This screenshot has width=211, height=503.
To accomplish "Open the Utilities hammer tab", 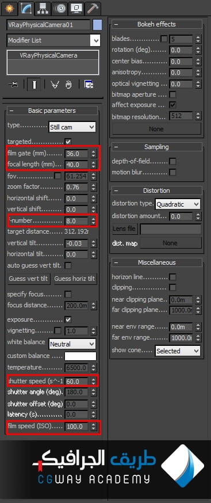I will point(93,9).
